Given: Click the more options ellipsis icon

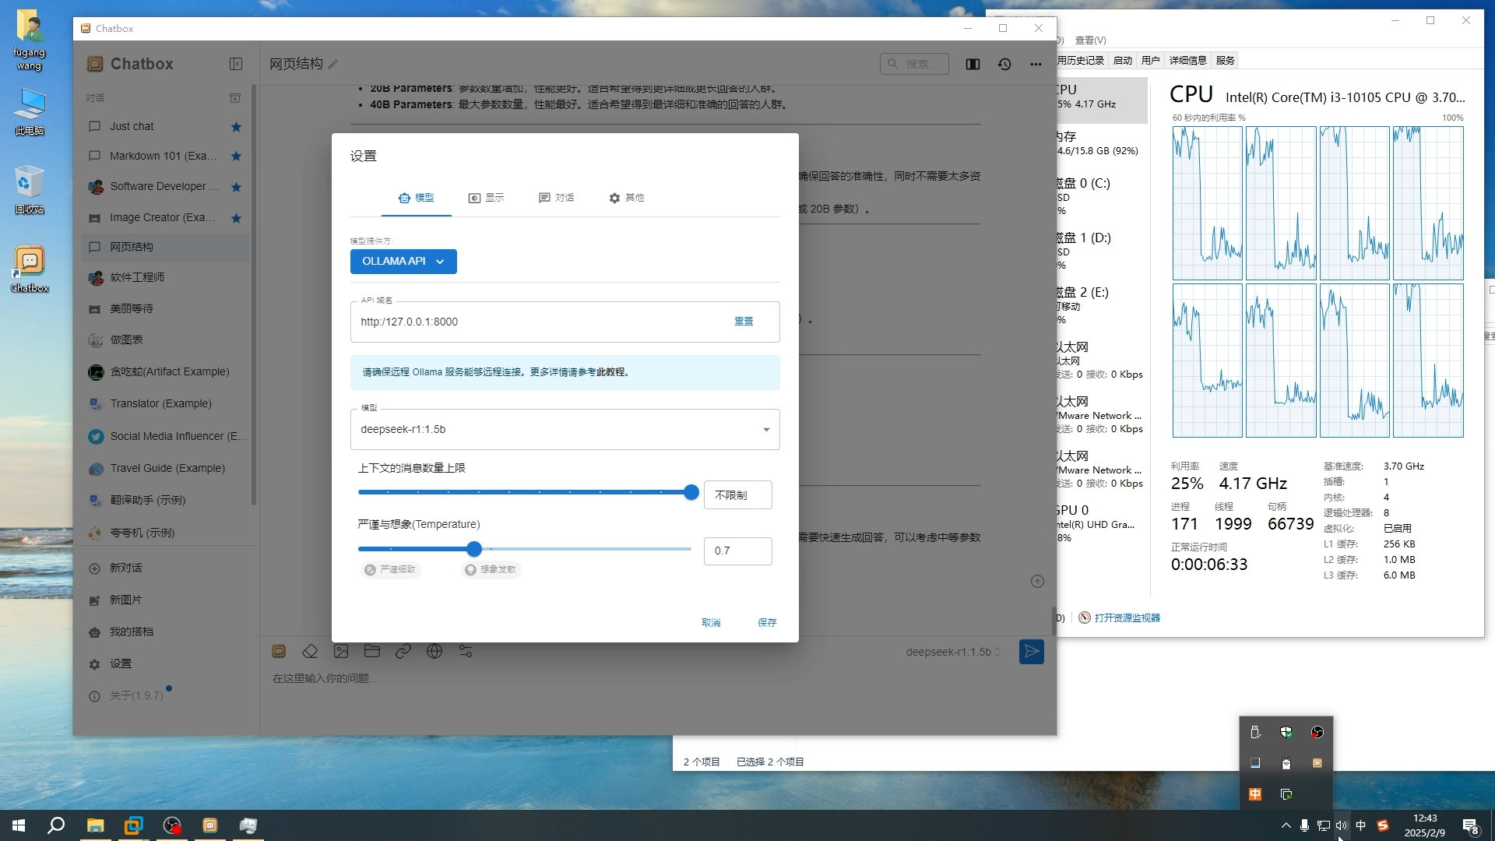Looking at the screenshot, I should pyautogui.click(x=1036, y=64).
